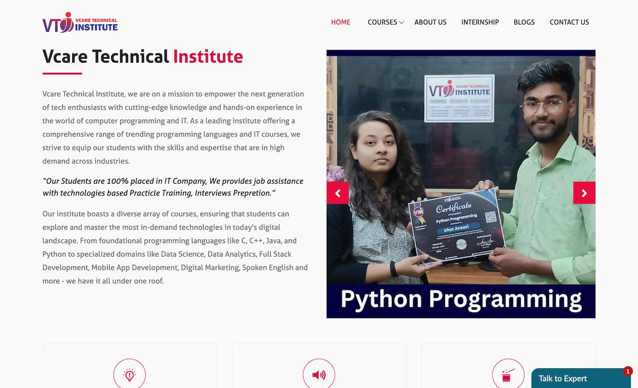Click the Vcare Technical Institute heading
Screen dimensions: 638x388
pos(143,57)
